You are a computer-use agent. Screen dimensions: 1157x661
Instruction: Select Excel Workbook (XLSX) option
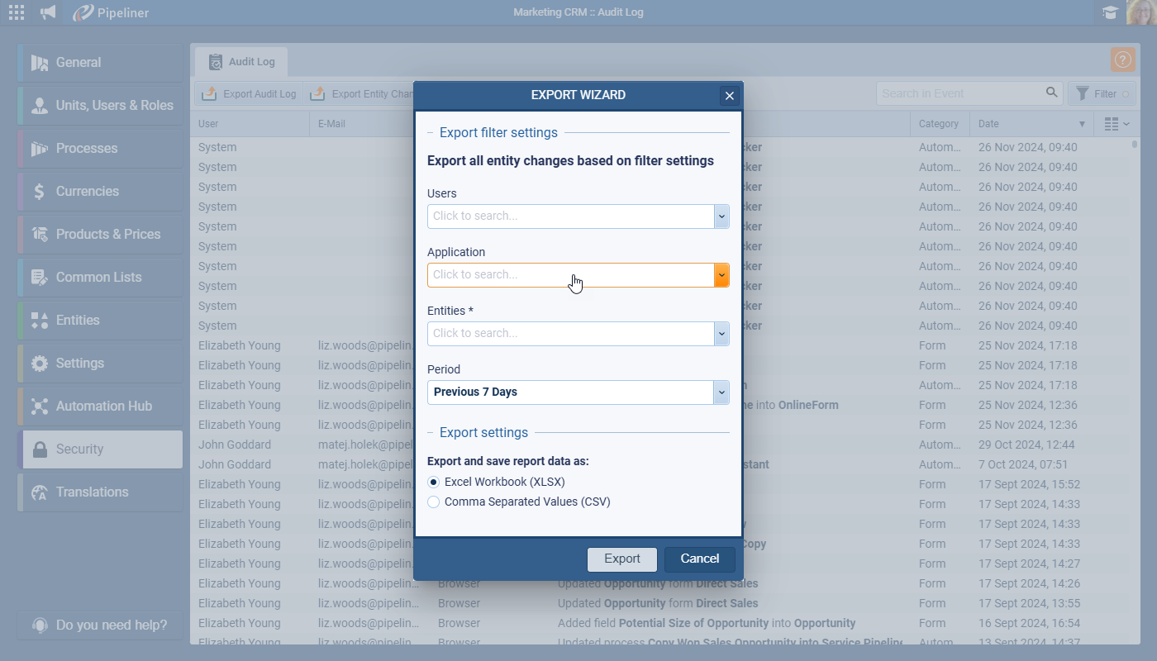434,482
